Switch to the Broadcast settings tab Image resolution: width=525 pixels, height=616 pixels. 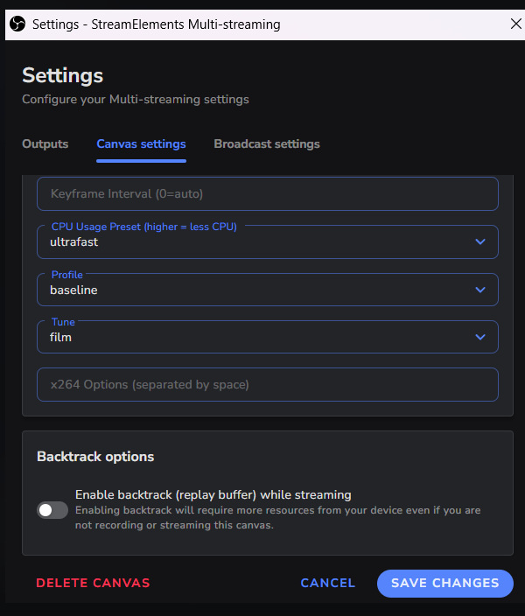(267, 143)
